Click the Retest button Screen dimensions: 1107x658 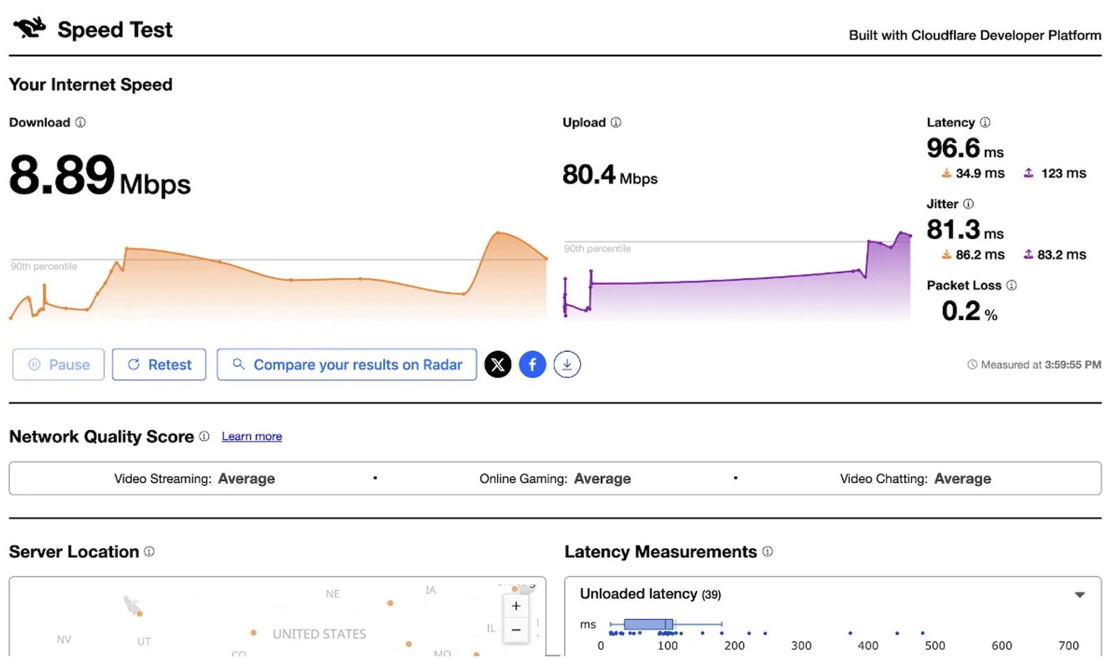click(159, 364)
